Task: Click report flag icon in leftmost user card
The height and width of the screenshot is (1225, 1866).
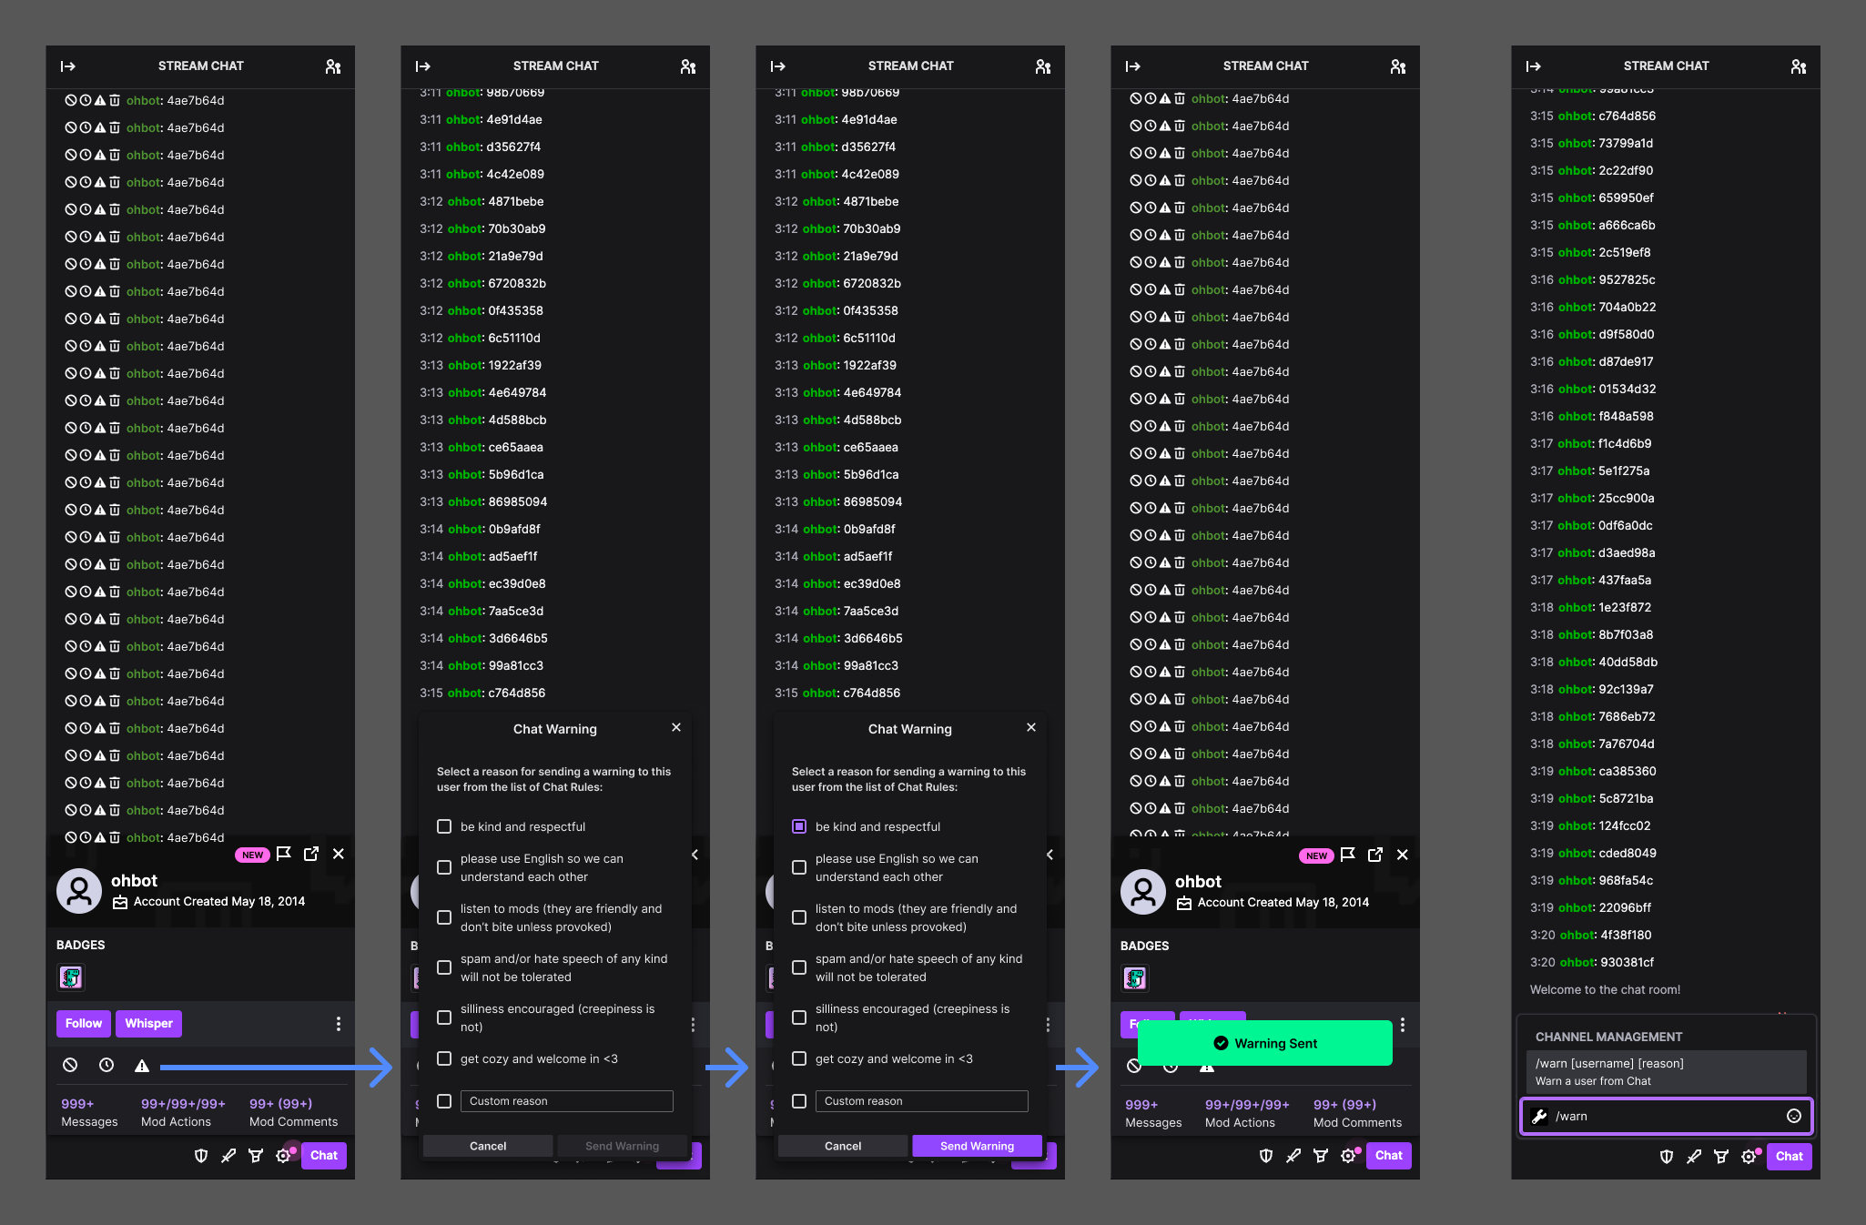Action: (284, 854)
